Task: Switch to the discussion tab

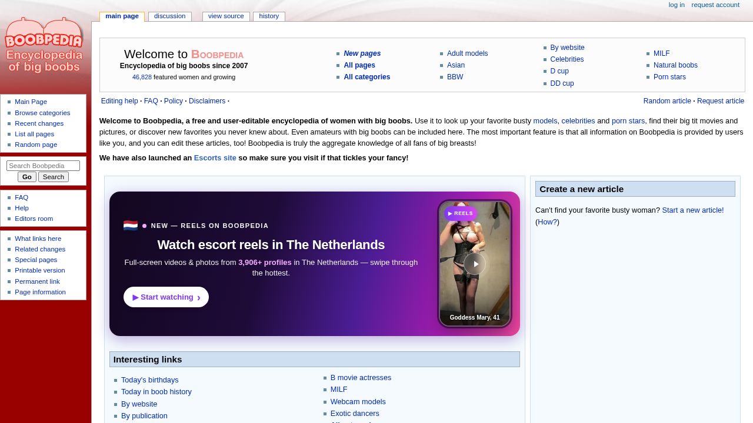Action: point(169,16)
